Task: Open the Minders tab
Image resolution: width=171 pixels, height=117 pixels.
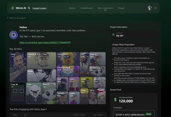Action: pos(72,8)
